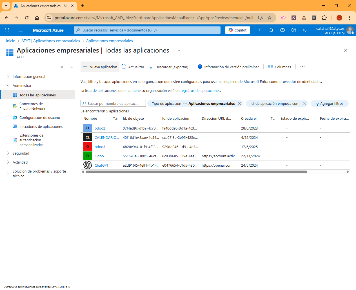Open the feedback icon in the header

pos(305,30)
